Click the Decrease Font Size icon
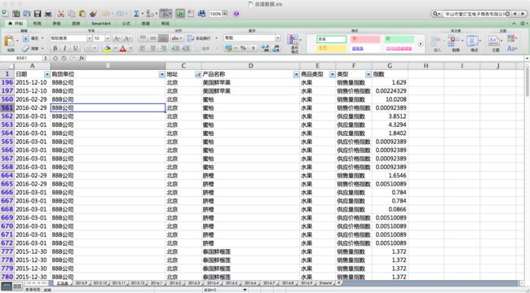530x293 pixels. click(x=127, y=38)
